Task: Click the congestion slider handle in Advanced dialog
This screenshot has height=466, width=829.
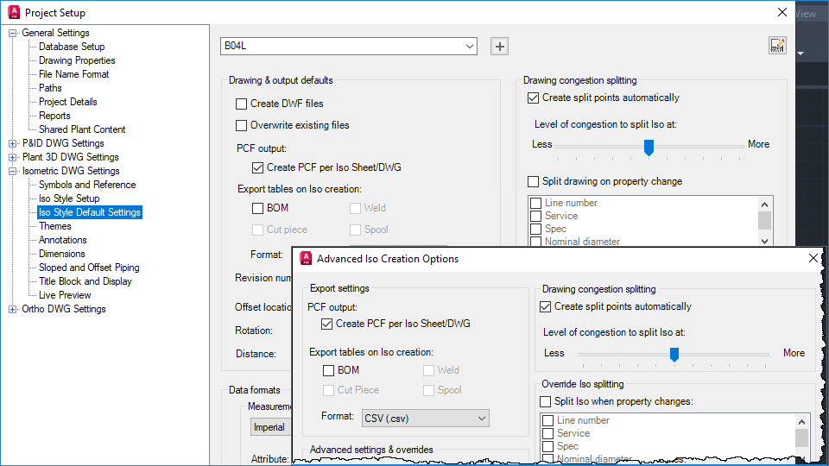Action: pos(674,354)
